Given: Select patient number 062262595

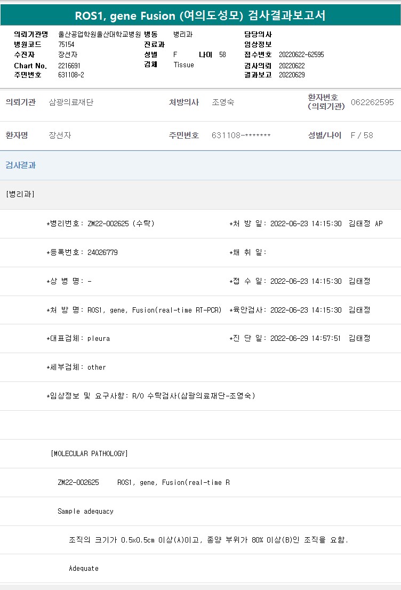Looking at the screenshot, I should 372,102.
